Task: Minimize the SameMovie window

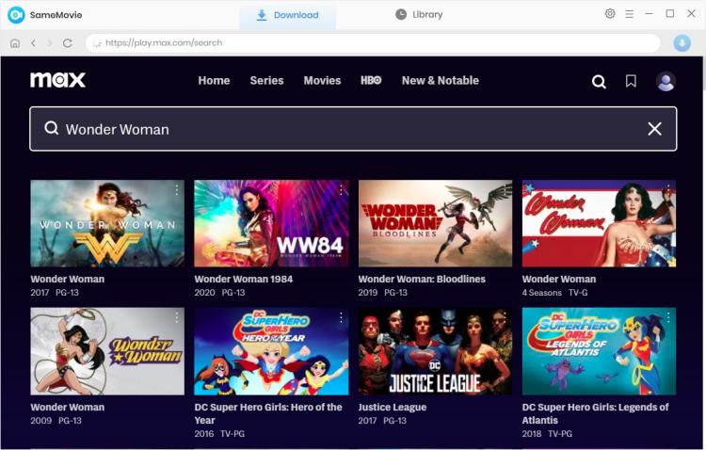Action: (x=649, y=14)
